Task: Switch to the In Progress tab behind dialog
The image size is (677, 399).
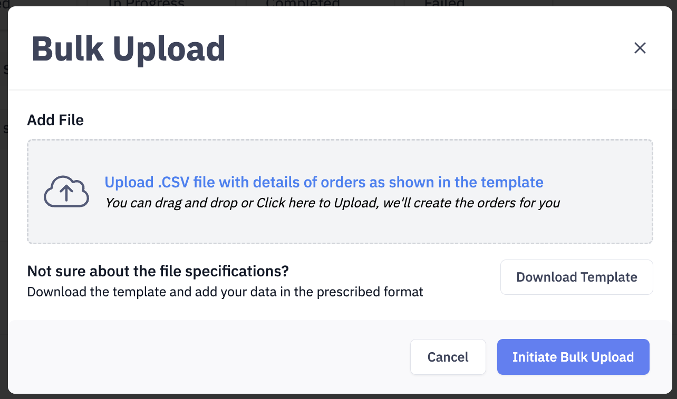Action: click(x=146, y=4)
